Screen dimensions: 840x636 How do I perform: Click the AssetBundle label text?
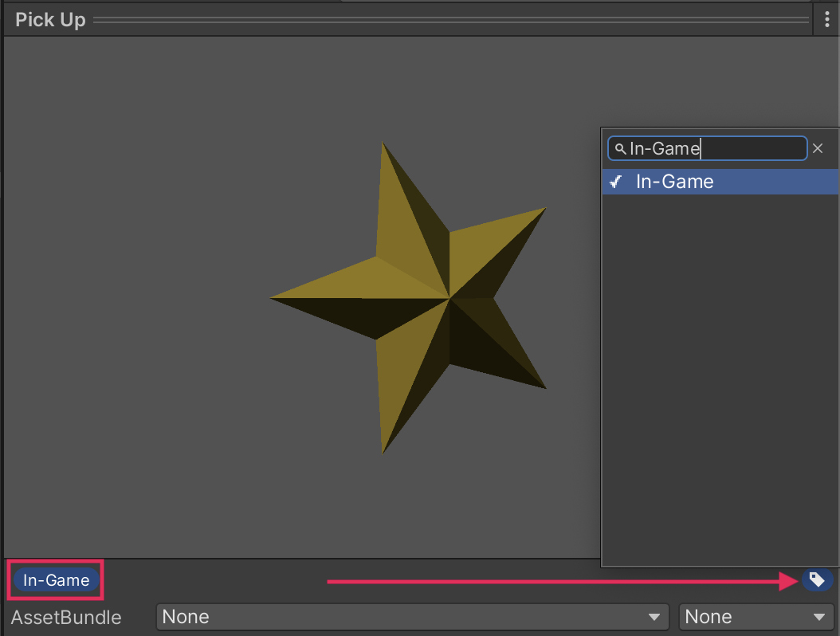66,617
